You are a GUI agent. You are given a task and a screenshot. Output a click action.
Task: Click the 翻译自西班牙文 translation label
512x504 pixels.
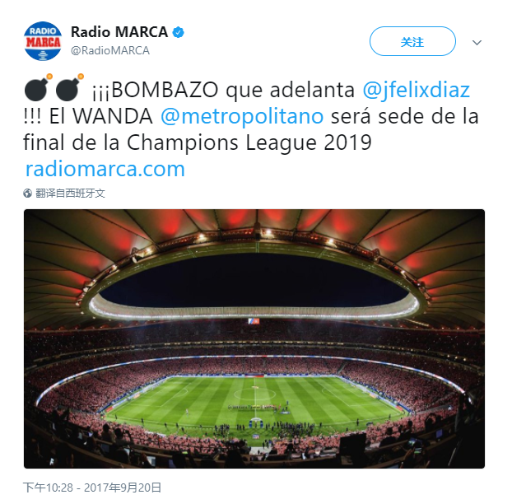coord(70,194)
